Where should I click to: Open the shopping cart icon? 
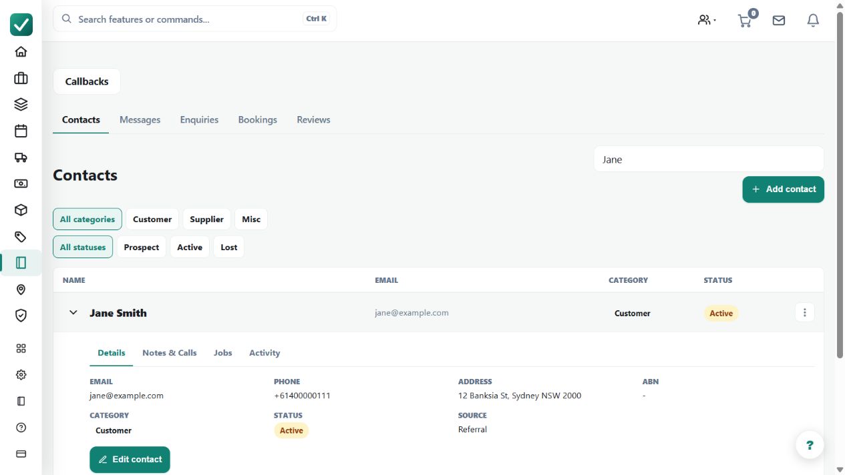pos(745,20)
